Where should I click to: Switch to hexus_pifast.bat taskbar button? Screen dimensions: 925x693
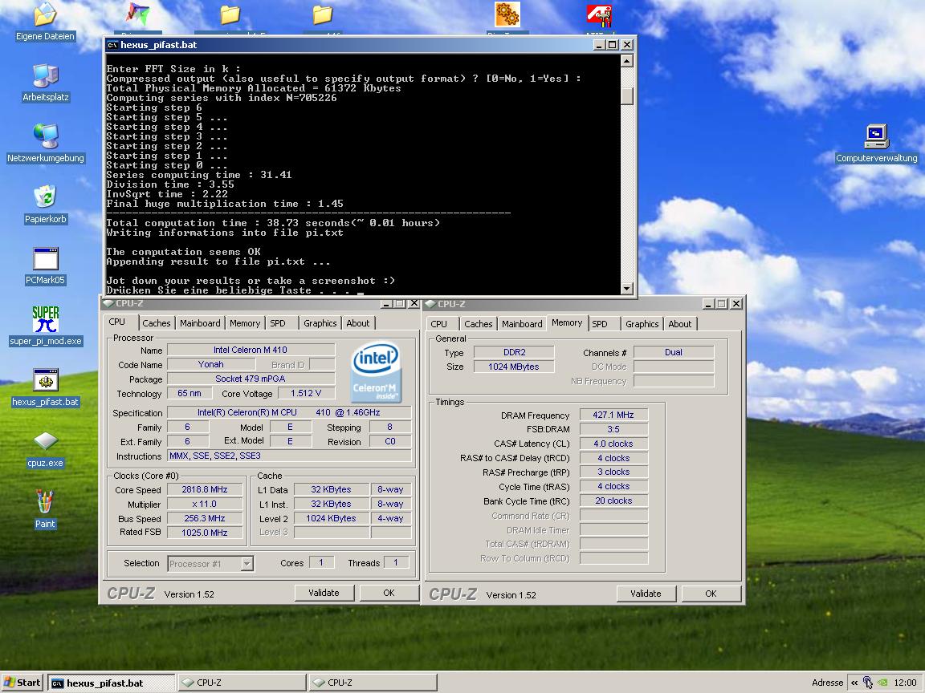112,683
